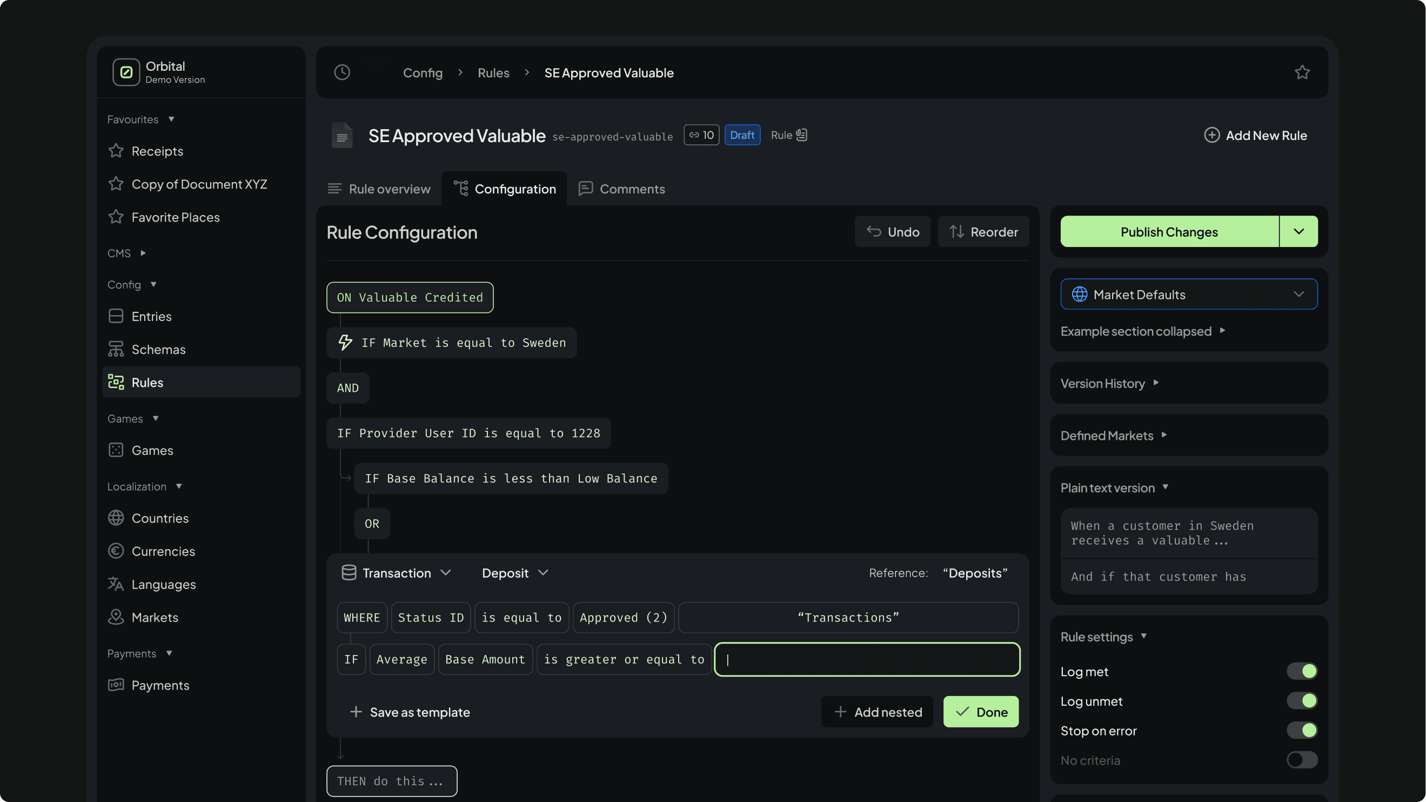The width and height of the screenshot is (1426, 802).
Task: Click the link count badge showing 10
Action: [x=701, y=135]
